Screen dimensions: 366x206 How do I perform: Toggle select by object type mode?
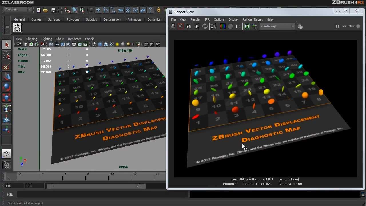coord(75,10)
